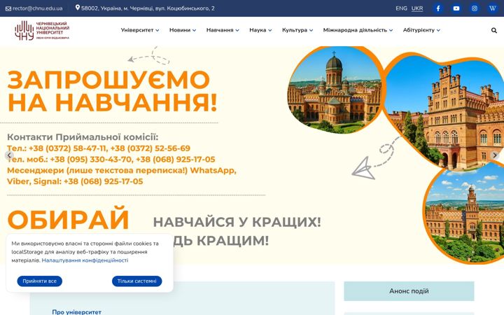
Task: Expand chevron next to Міжнародна діяльність
Action: tap(391, 31)
